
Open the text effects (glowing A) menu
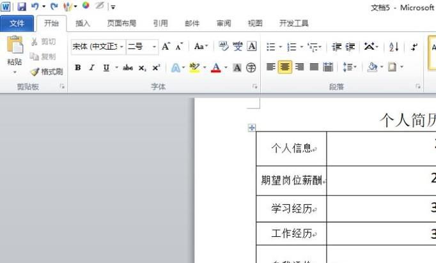coord(178,68)
